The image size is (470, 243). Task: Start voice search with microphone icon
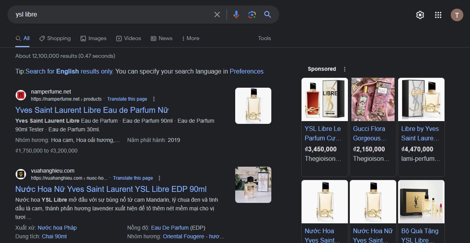tap(236, 15)
